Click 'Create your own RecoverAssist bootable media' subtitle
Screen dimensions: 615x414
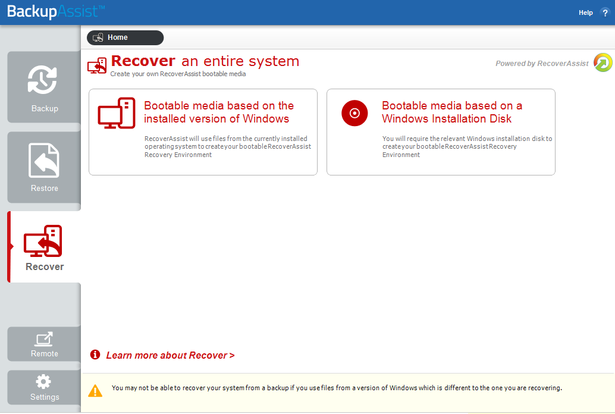(x=178, y=74)
